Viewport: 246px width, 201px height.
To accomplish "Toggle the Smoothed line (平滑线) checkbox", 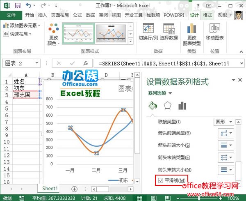I will tap(161, 180).
